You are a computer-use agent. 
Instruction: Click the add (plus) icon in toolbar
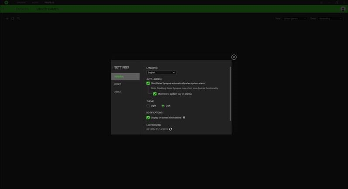click(x=7, y=19)
